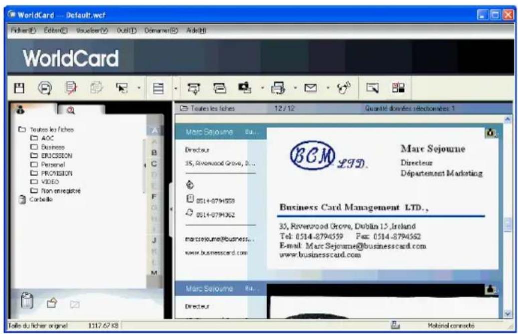Open dropdown arrow beside list view icon
The height and width of the screenshot is (334, 518).
tap(176, 88)
